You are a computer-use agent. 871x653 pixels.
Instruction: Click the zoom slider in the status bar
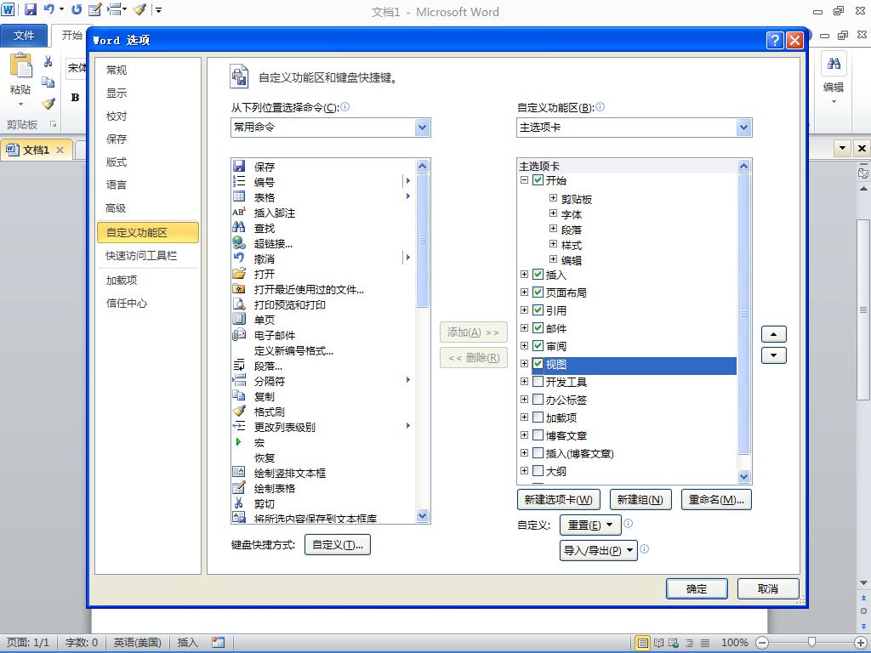(811, 643)
